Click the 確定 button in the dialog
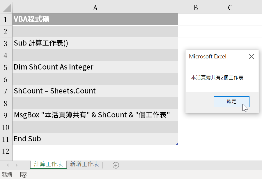 231,102
